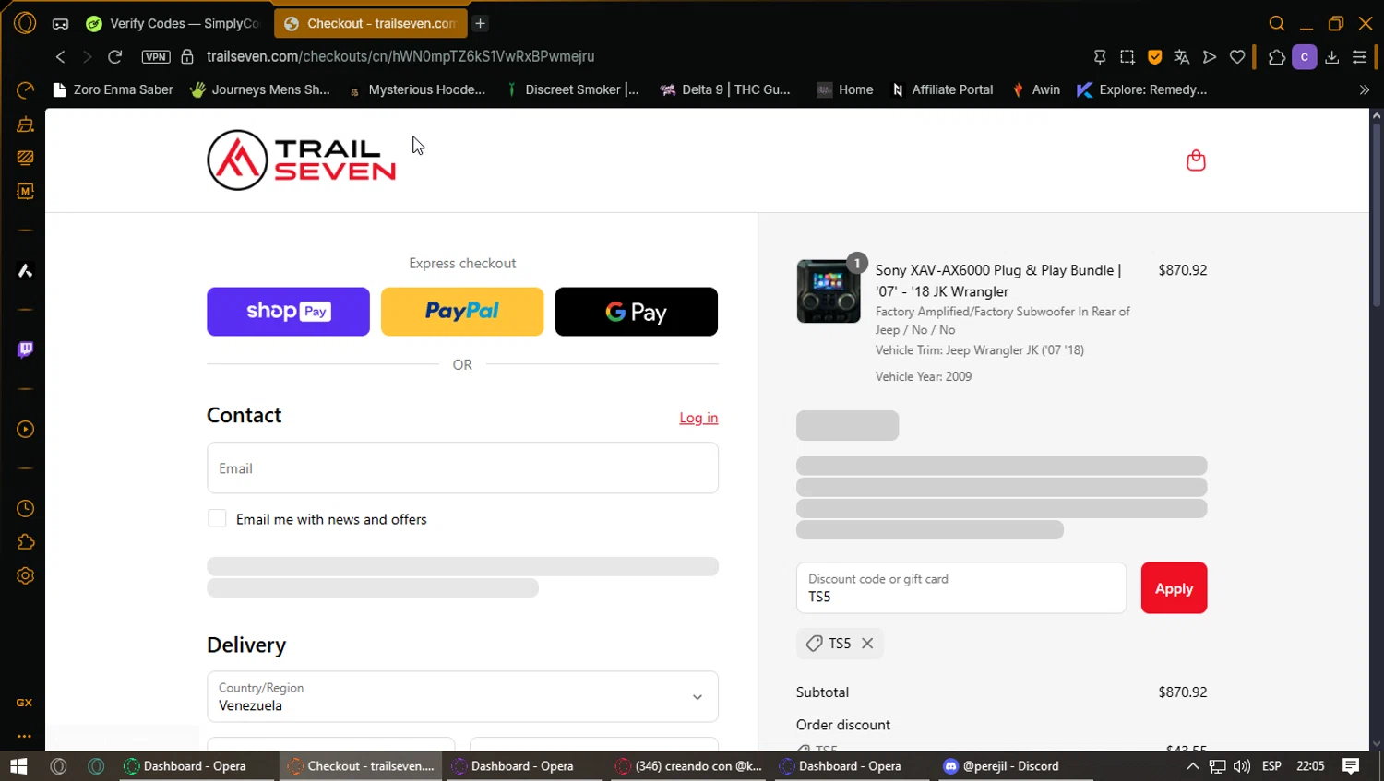Add page to bookmarks heart icon

(x=1237, y=57)
